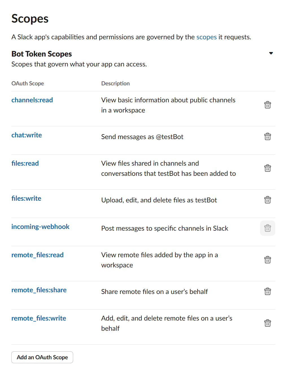Open the remote_files:share scope link

click(39, 290)
